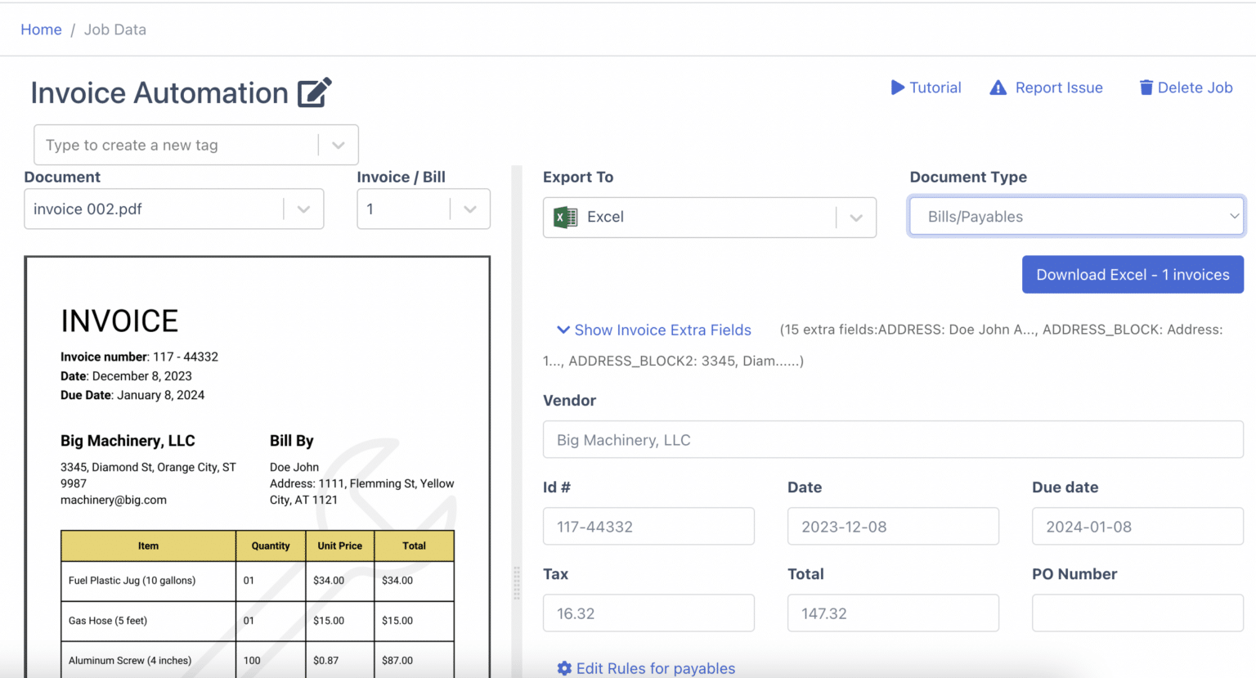1256x678 pixels.
Task: Click the Vendor field showing Big Machinery, LLC
Action: [x=892, y=439]
